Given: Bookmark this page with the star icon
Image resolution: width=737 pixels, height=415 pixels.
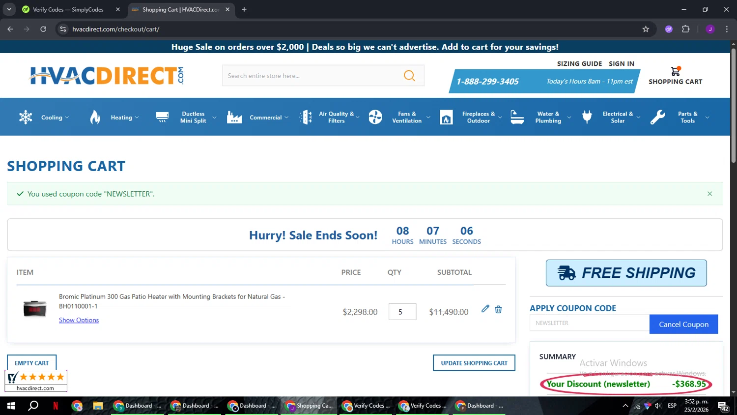Looking at the screenshot, I should [646, 29].
